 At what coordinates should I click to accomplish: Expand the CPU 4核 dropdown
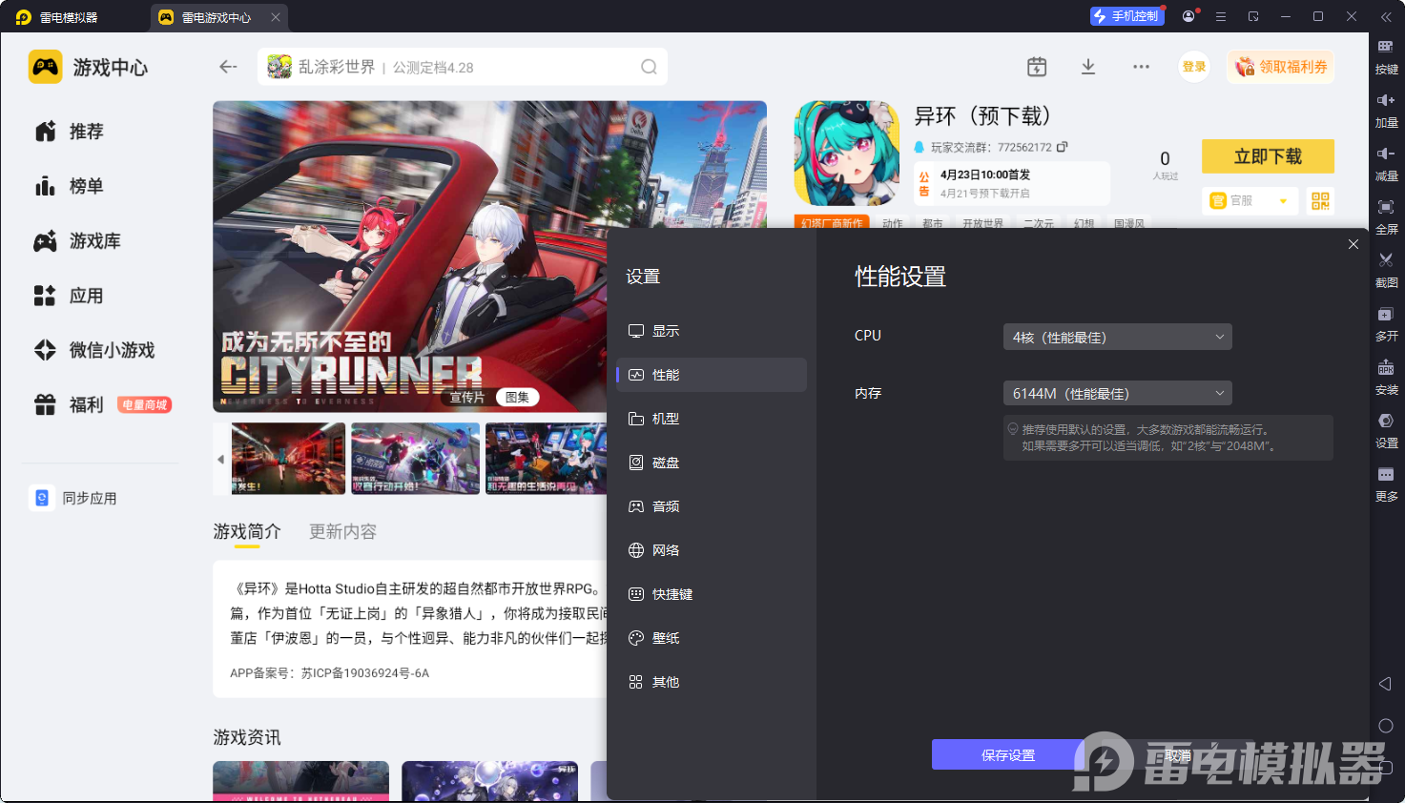click(1118, 337)
